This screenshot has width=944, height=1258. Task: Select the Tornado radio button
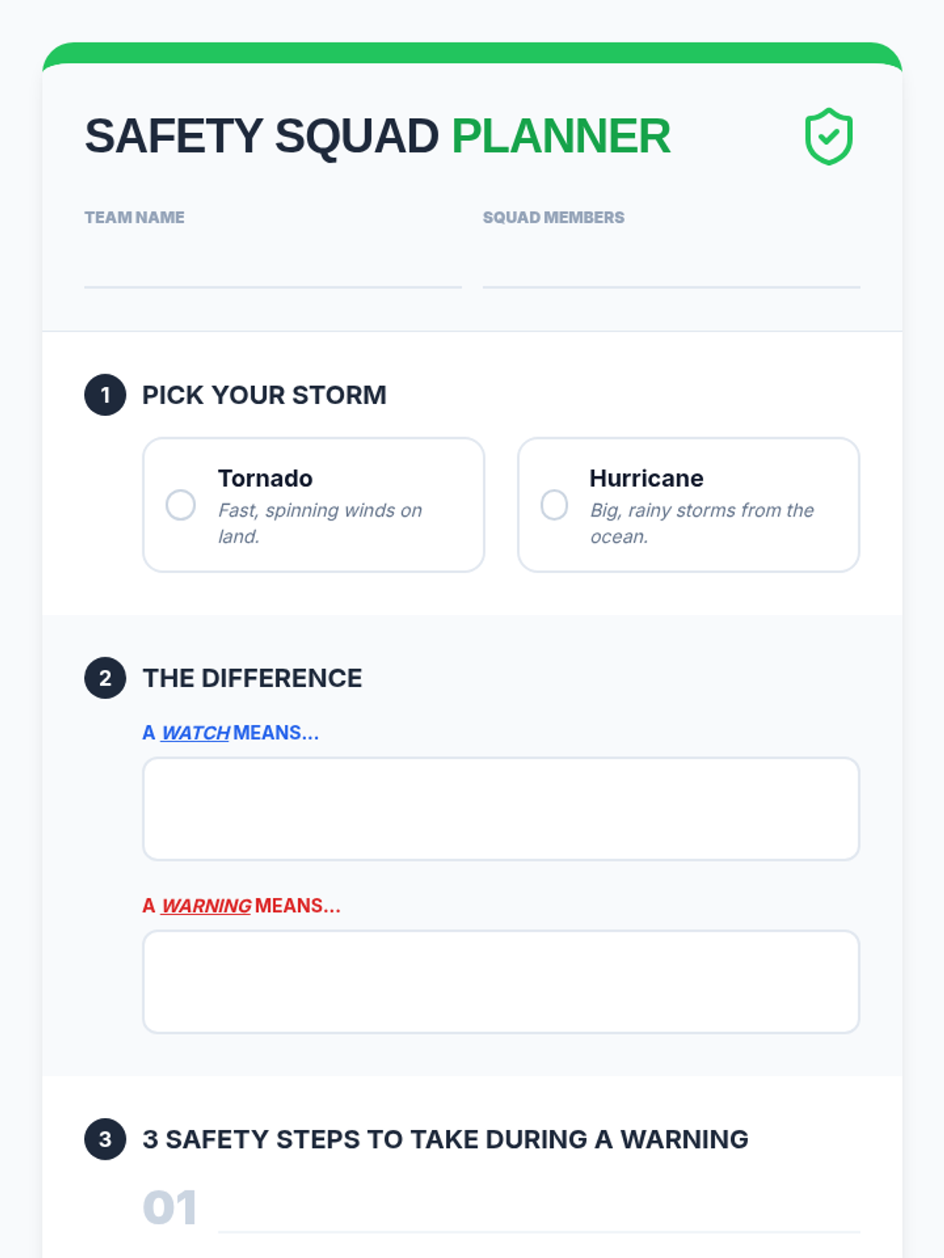click(181, 505)
